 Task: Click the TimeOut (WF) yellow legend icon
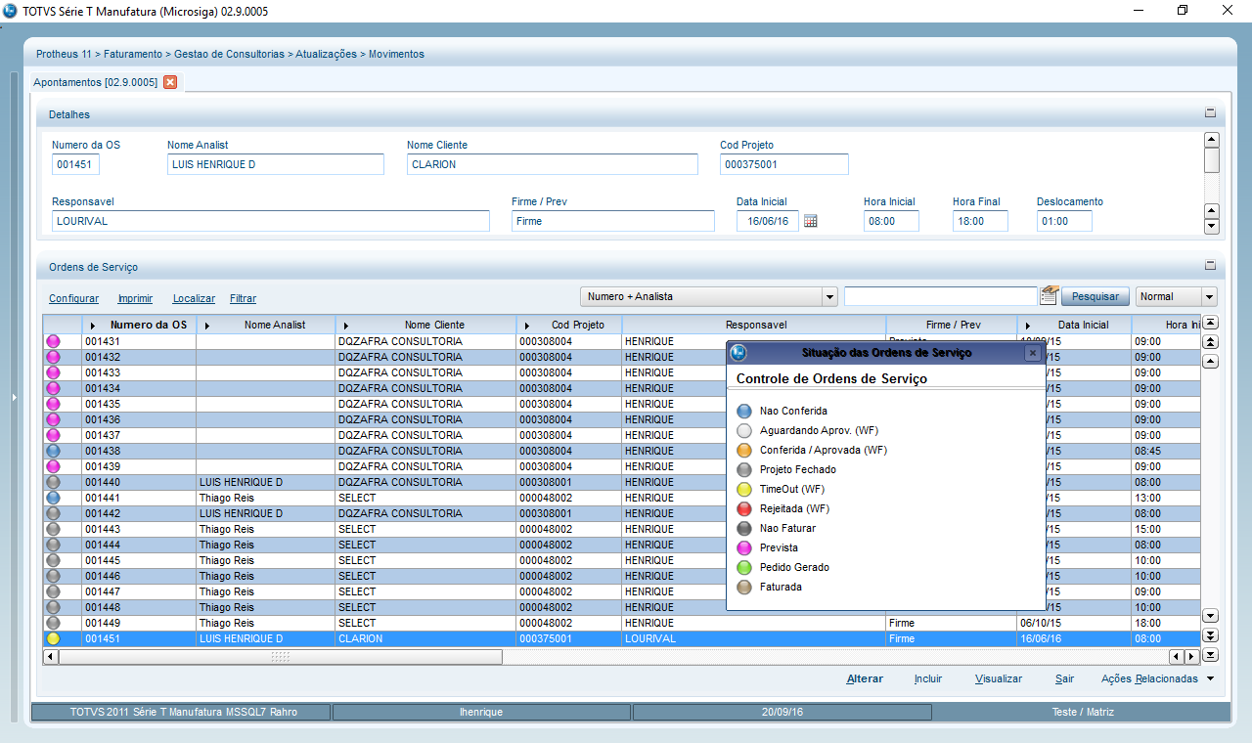(744, 490)
